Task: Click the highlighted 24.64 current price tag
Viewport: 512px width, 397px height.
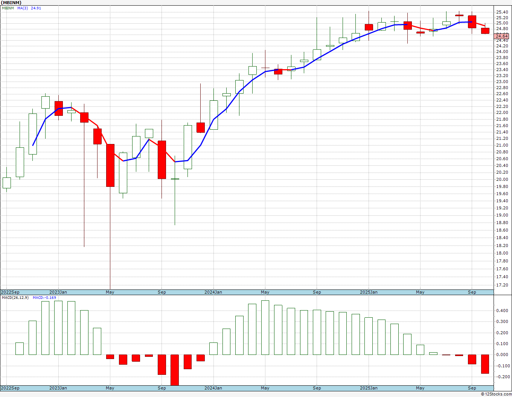Action: 502,36
